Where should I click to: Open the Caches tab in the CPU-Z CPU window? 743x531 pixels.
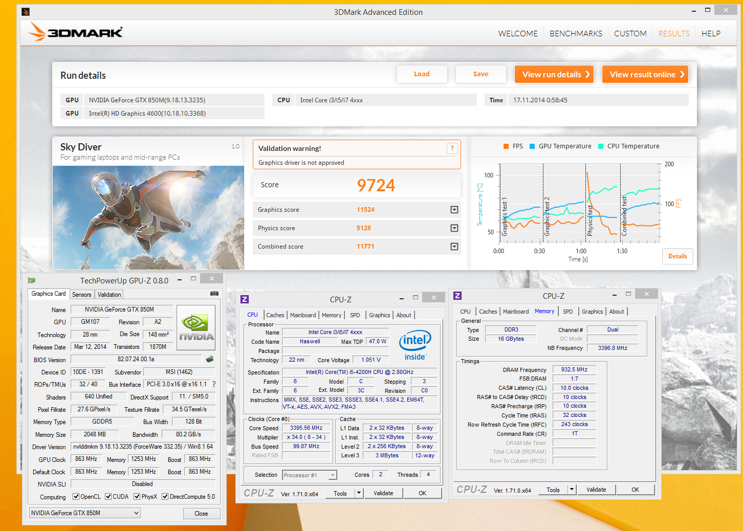[x=275, y=315]
